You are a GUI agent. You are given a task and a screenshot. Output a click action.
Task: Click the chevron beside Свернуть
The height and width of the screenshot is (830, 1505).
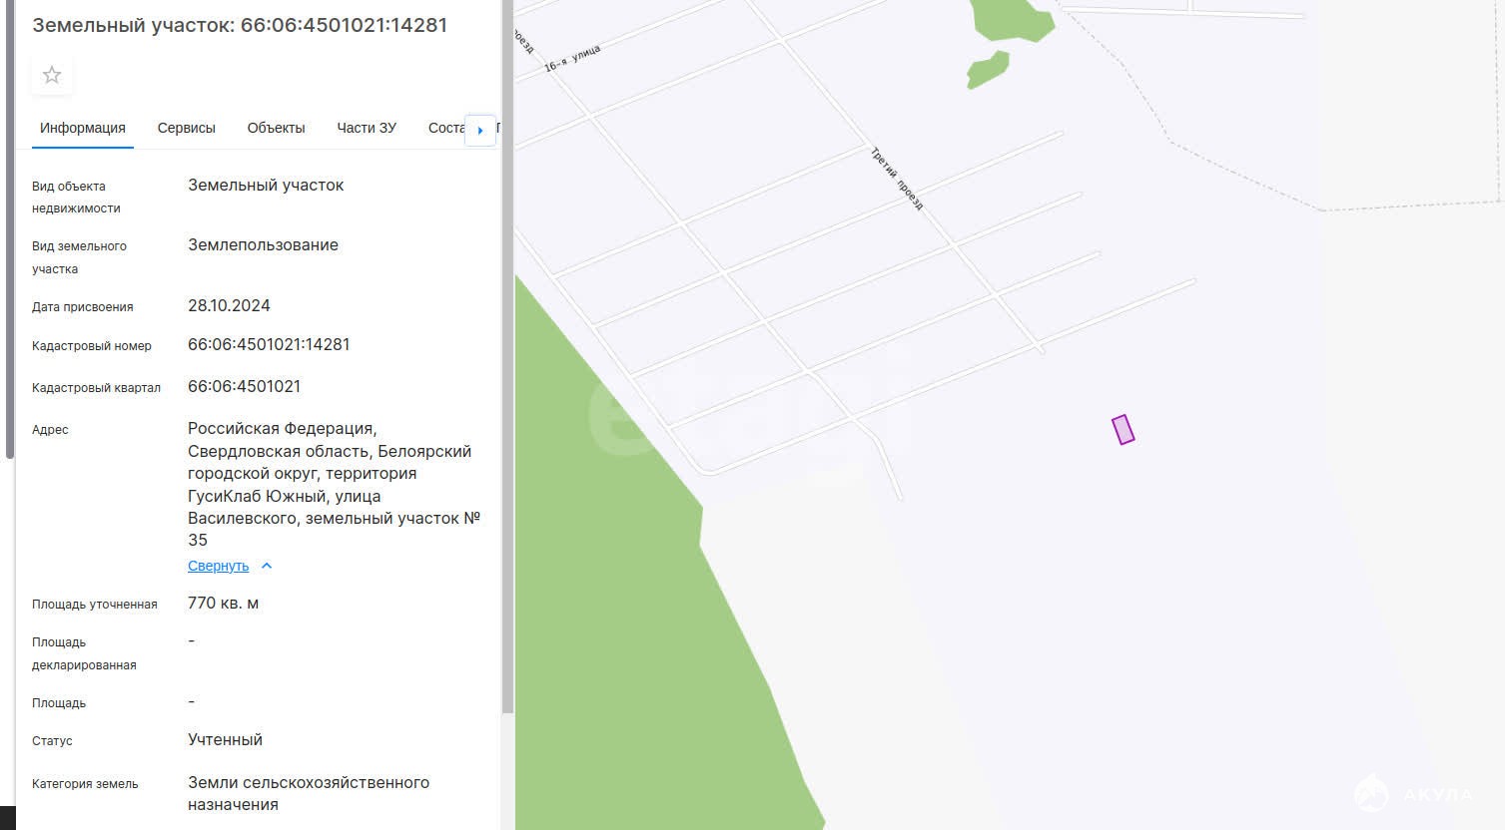267,566
